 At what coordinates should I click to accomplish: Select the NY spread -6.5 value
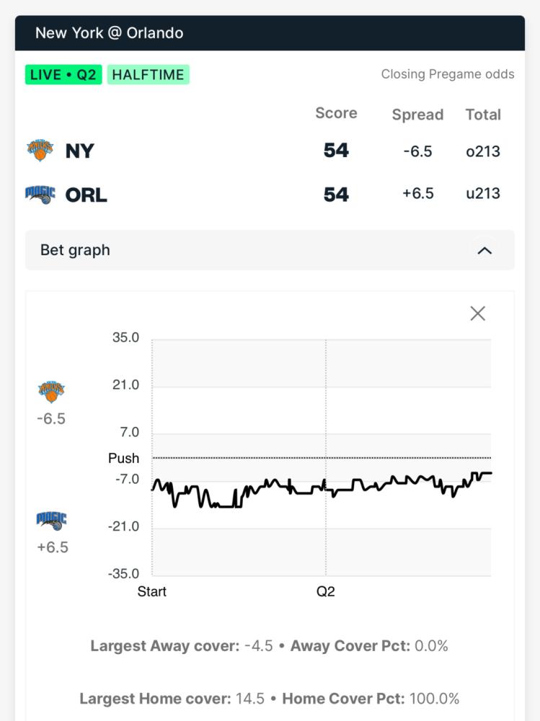click(417, 151)
